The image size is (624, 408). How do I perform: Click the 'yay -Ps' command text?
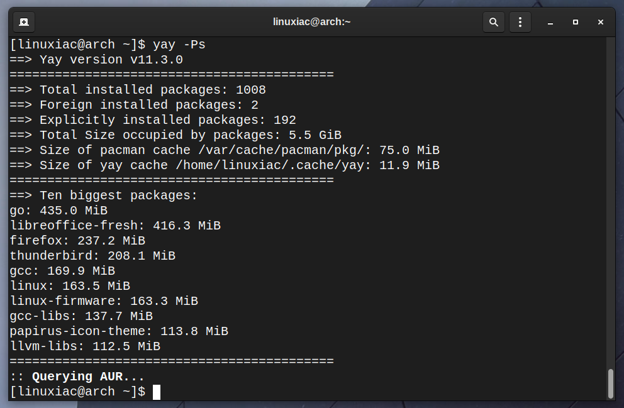[x=179, y=45]
